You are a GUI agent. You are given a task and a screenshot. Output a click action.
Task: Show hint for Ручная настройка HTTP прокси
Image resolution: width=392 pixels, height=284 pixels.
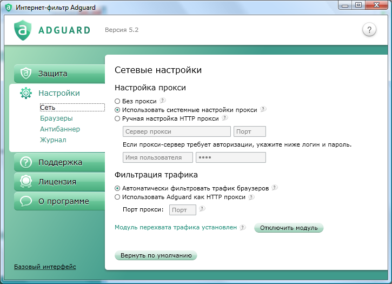(x=225, y=117)
